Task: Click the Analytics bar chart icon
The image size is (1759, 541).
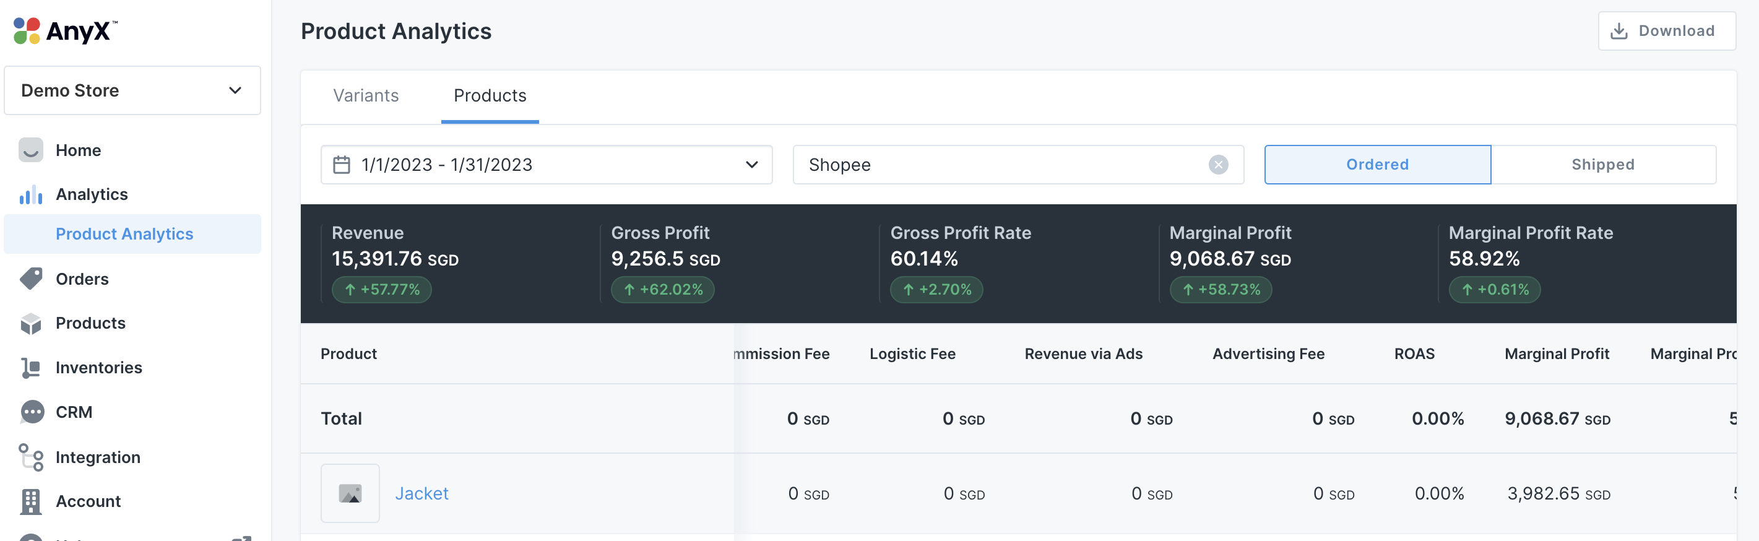Action: (x=31, y=195)
